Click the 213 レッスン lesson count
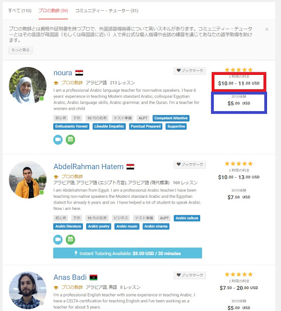 point(123,83)
